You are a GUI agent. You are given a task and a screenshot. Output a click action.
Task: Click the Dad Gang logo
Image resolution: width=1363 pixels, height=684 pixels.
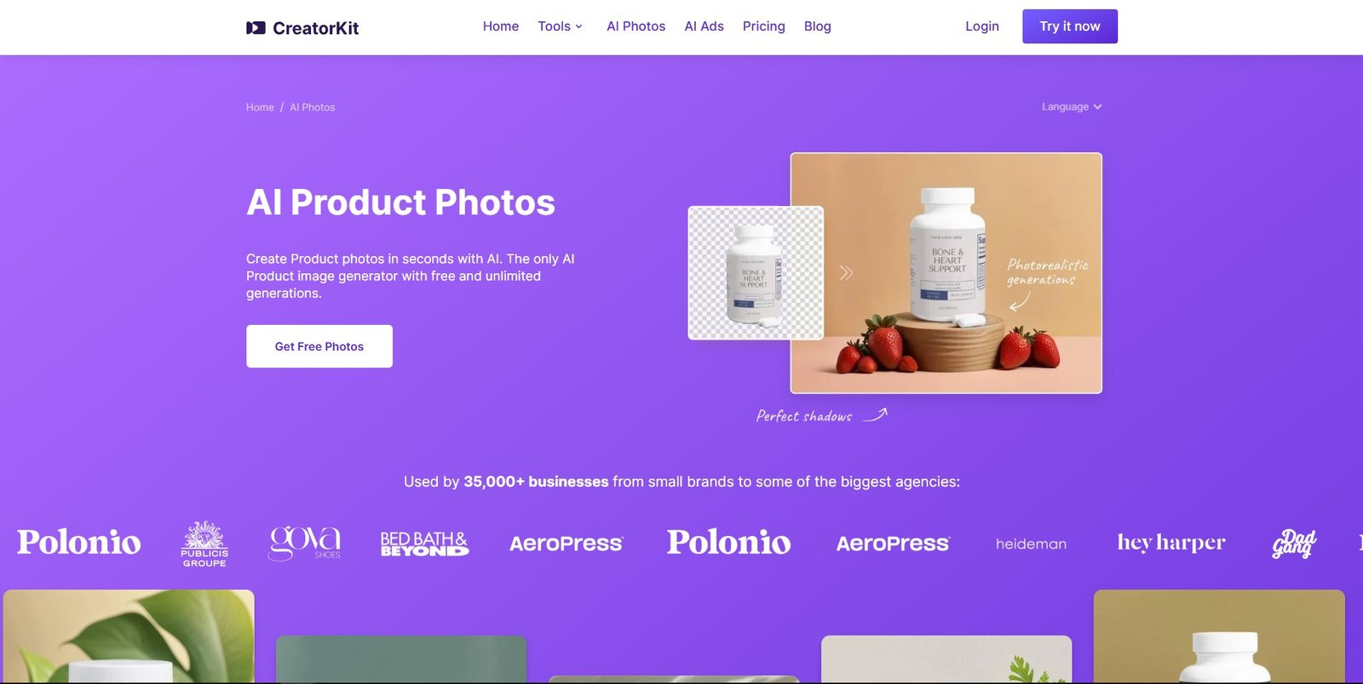coord(1294,544)
